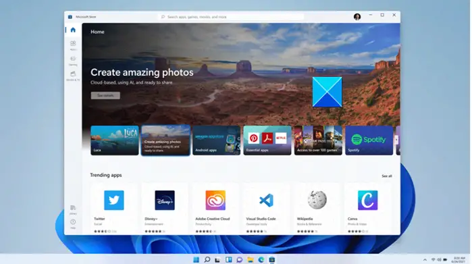Show hidden system tray icons chevron
Image resolution: width=472 pixels, height=264 pixels.
(425, 259)
